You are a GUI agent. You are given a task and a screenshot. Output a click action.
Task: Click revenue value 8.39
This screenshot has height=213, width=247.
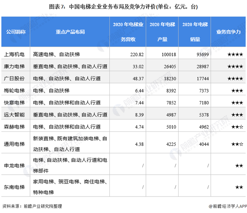(139, 115)
